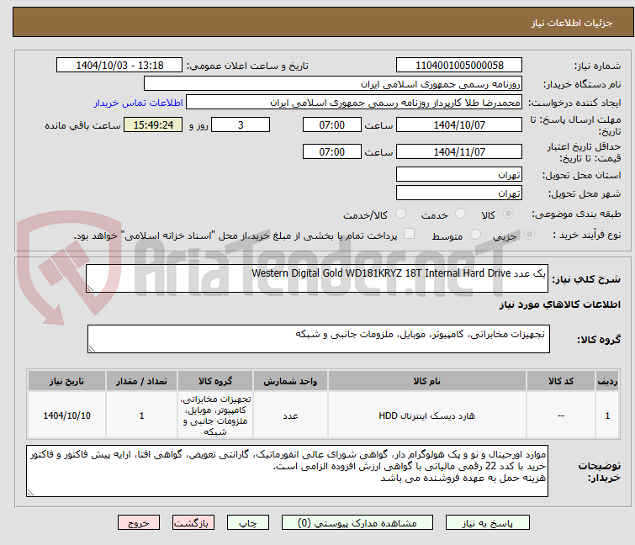Click response deadline time 07:00 field
The image size is (635, 545).
(332, 124)
